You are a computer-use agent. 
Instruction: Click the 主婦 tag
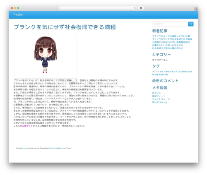[x=161, y=72]
